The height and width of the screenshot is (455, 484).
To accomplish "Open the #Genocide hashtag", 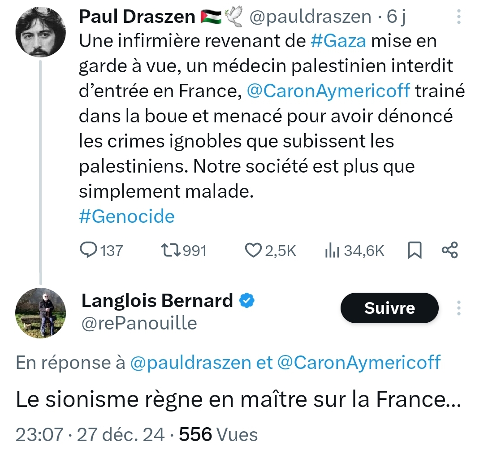I will pyautogui.click(x=127, y=217).
